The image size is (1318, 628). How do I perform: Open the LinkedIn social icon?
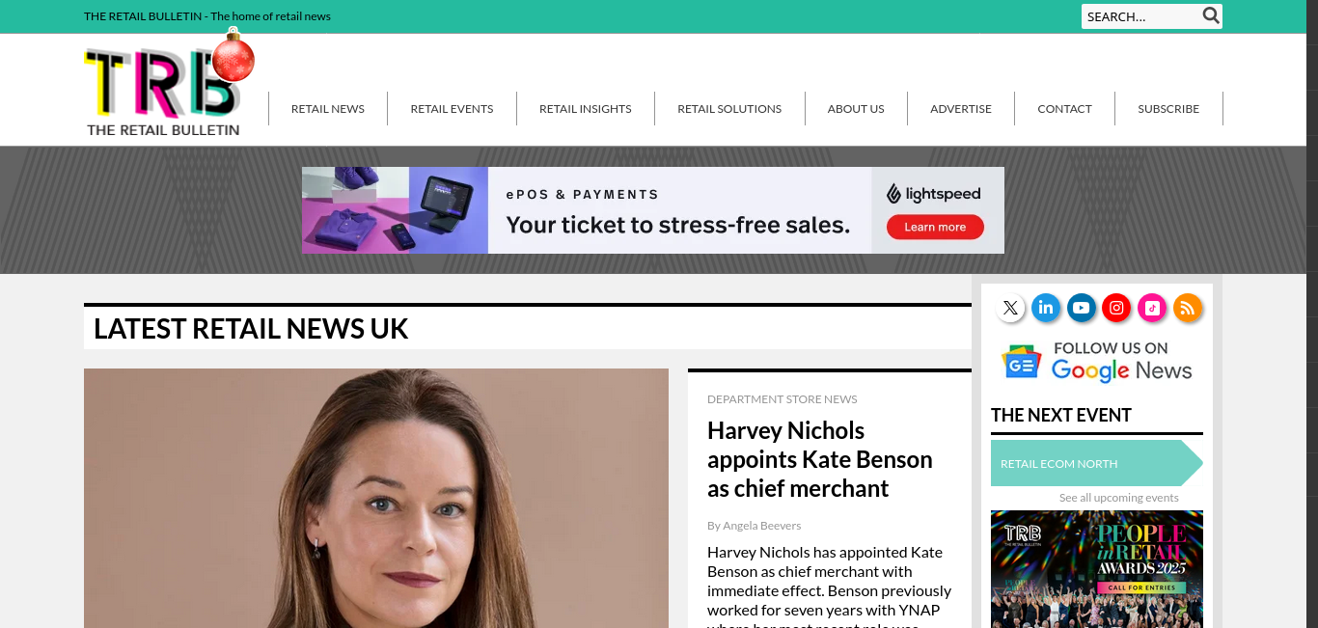(x=1046, y=308)
